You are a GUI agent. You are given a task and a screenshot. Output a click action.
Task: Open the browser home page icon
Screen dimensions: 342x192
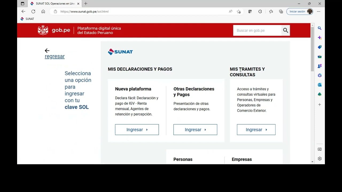(43, 11)
